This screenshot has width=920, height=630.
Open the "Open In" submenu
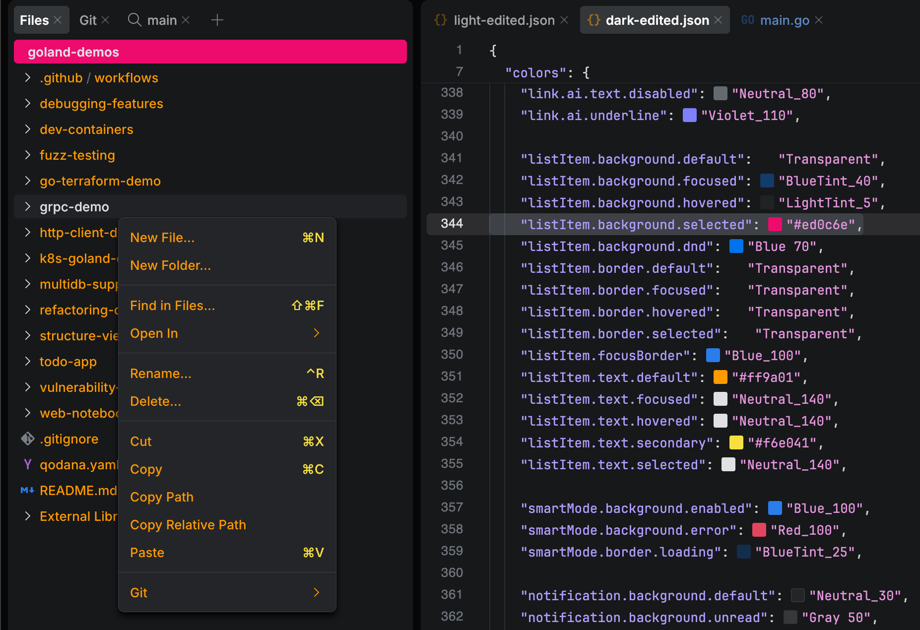(x=154, y=333)
